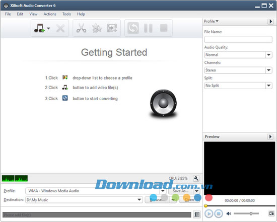Viewport: 277px width, 222px height.
Task: Click the Remove (X) toolbar icon
Action: pos(60,28)
